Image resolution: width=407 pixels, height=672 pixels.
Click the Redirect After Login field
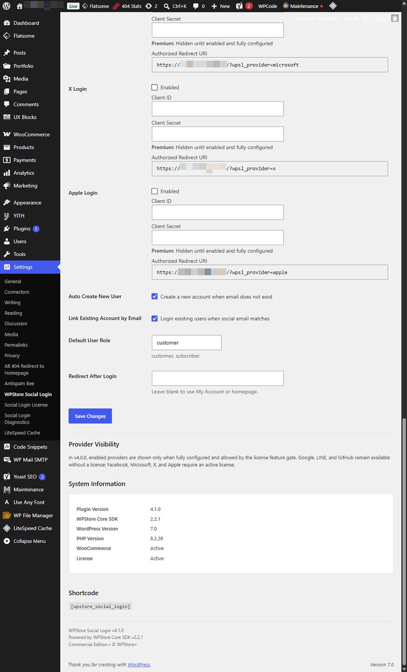click(x=218, y=378)
